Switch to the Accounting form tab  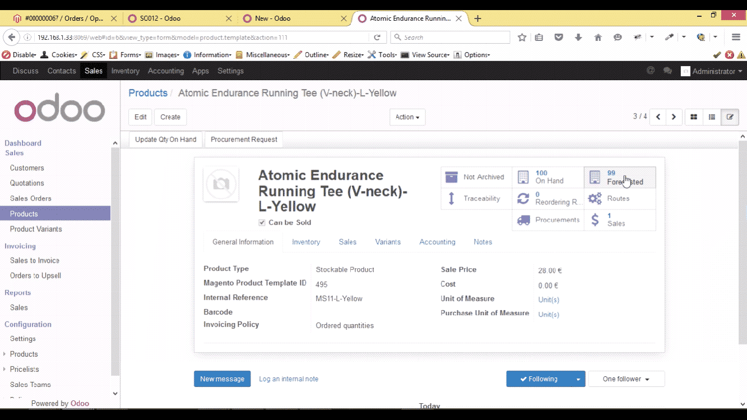[x=437, y=242]
